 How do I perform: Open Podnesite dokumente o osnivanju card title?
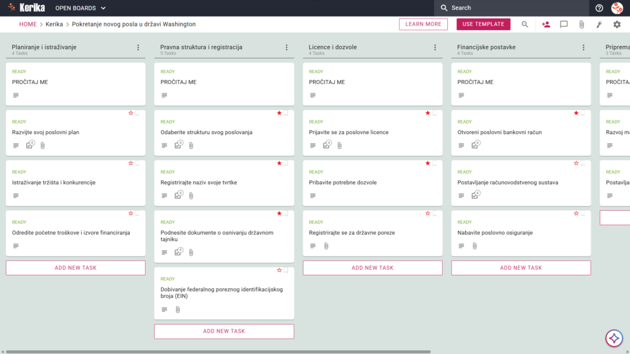pyautogui.click(x=217, y=235)
